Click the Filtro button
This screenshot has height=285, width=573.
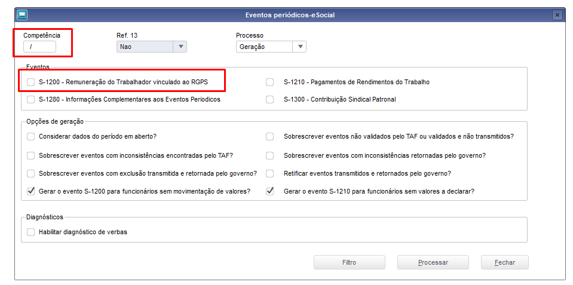click(x=350, y=262)
